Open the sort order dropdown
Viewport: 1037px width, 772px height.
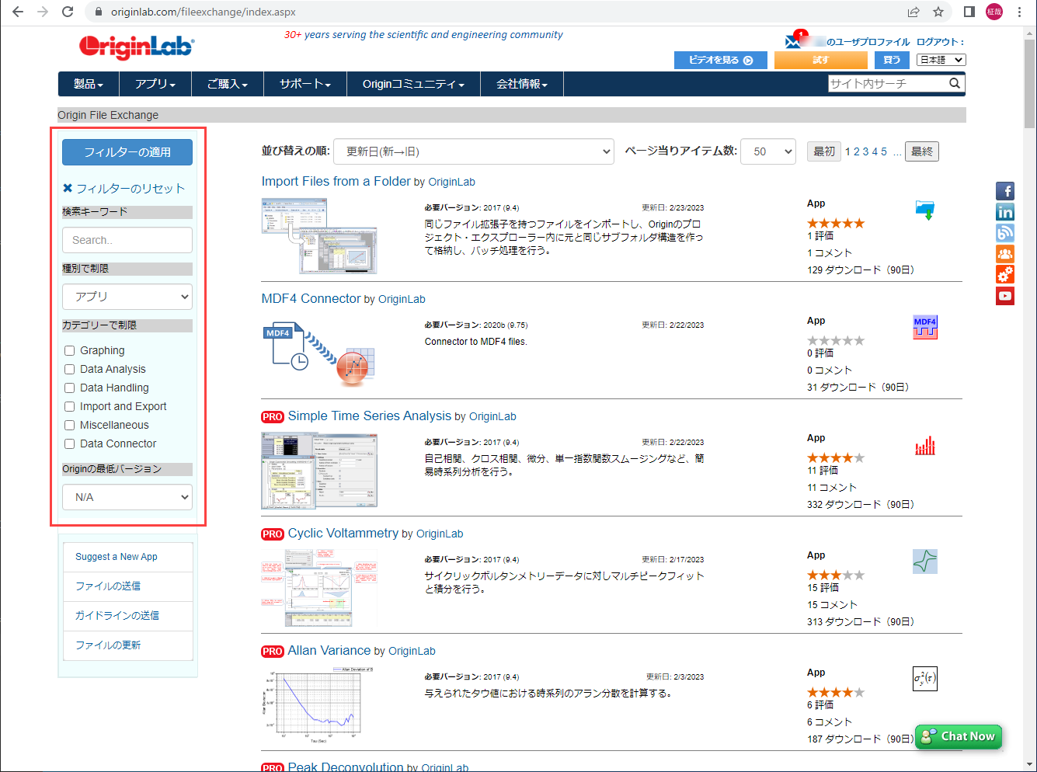474,151
